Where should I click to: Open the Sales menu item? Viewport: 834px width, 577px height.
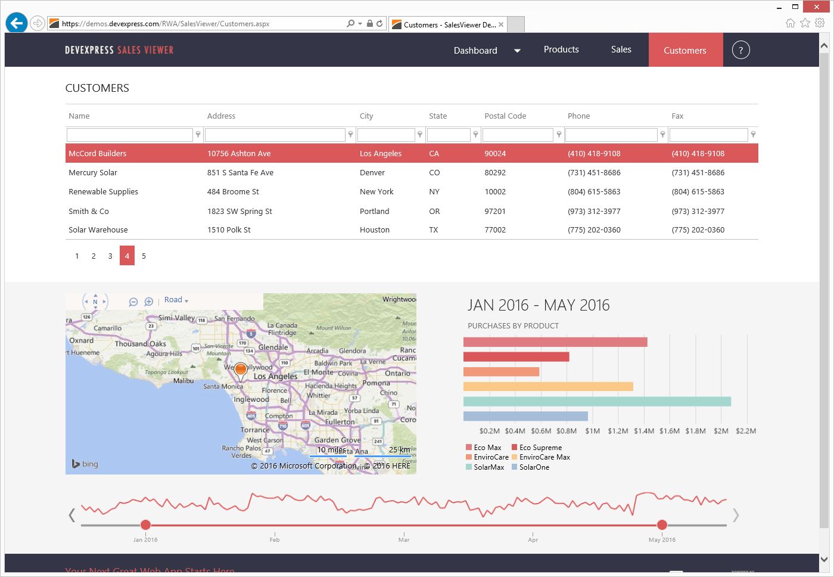tap(621, 49)
